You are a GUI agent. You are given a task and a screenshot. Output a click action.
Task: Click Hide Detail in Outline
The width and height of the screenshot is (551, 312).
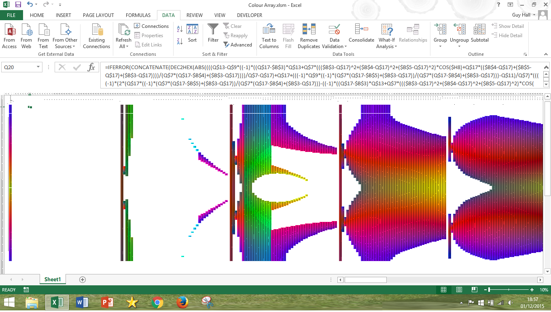(507, 36)
